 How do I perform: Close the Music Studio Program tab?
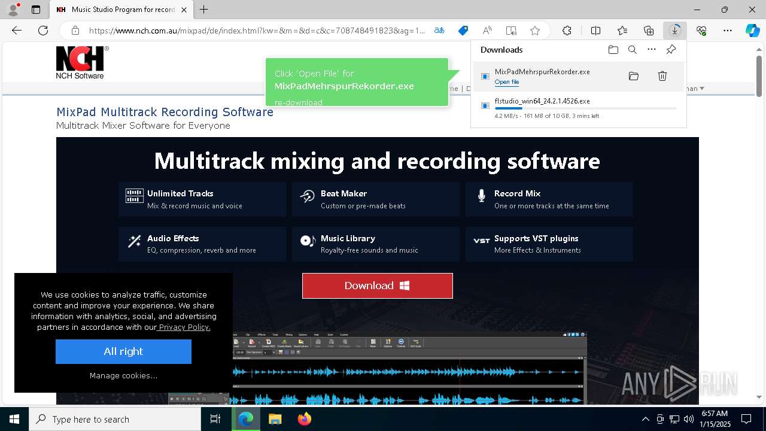184,10
